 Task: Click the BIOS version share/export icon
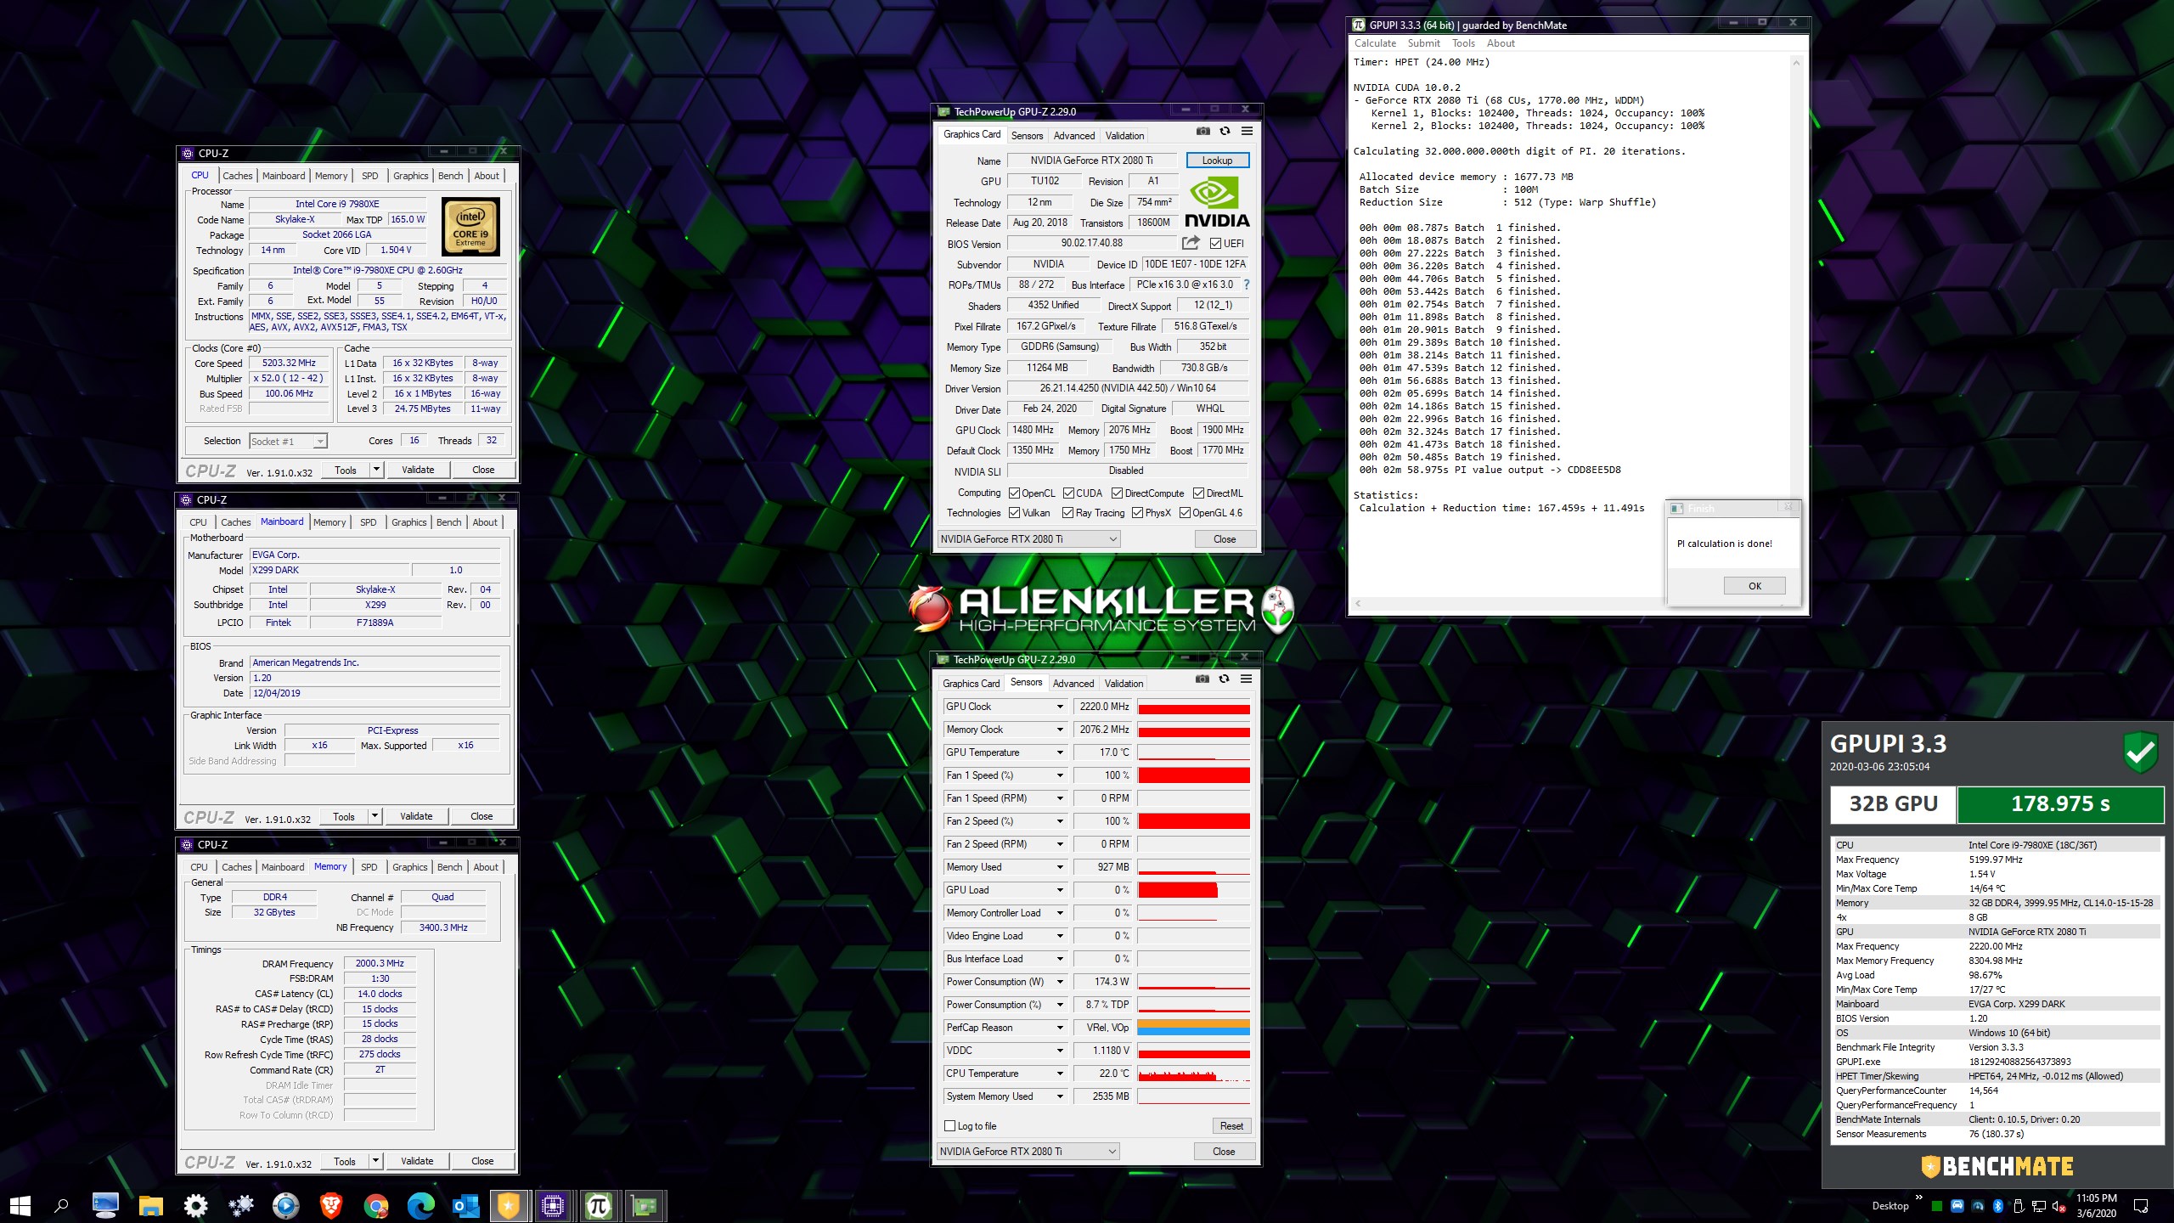[1191, 243]
